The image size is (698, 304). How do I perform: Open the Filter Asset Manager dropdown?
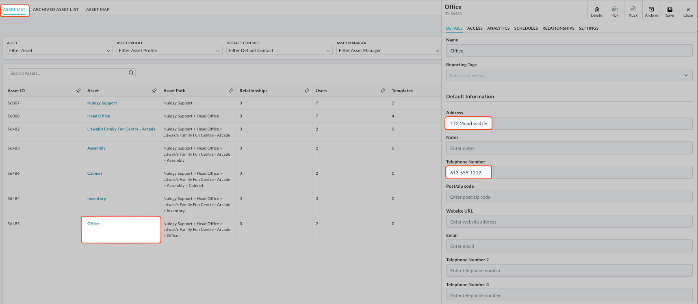pos(389,50)
